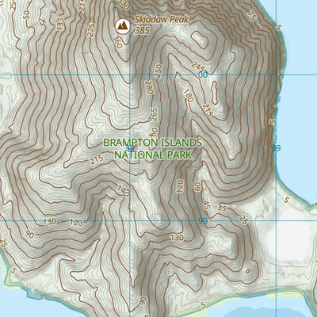The width and height of the screenshot is (317, 317).
Task: Click the 35 contour label
Action: coord(222,208)
